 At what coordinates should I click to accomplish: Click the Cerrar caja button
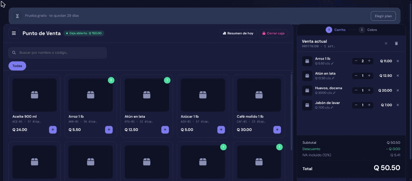tap(274, 33)
